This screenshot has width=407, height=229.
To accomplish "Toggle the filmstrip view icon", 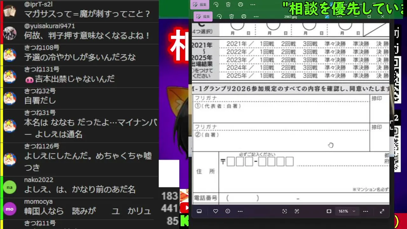I will (x=199, y=211).
